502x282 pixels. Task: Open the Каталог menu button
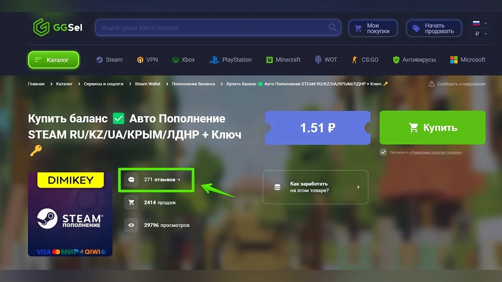[54, 60]
